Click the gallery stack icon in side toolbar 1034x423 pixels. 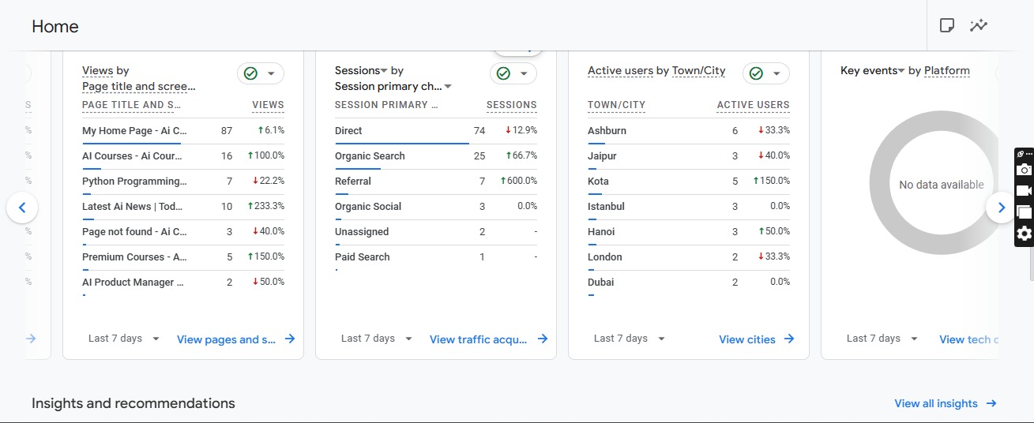1024,212
